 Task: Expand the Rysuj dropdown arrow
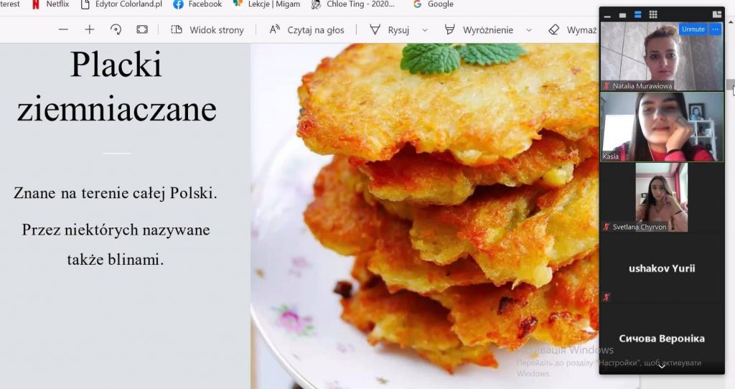(x=425, y=30)
